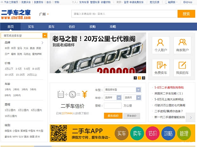Image resolution: width=197 pixels, height=147 pixels.
Task: Select the 首页 nav tab
Action: (10, 27)
